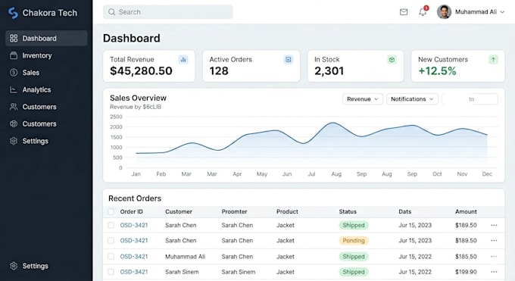Click the Shipped badge in Muhammad Ali row
The height and width of the screenshot is (281, 515).
(x=354, y=256)
